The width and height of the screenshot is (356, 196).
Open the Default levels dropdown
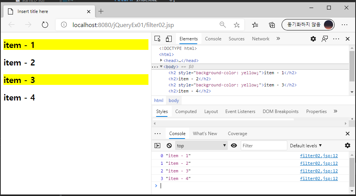click(x=306, y=145)
